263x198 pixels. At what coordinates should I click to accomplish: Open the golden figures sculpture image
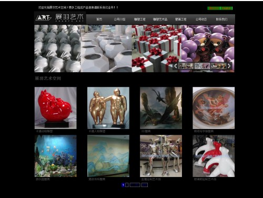pos(108,108)
